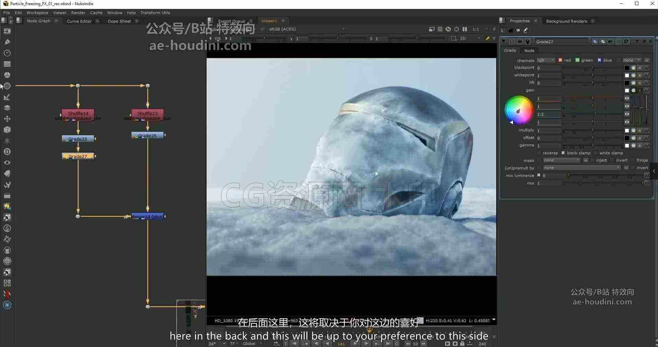Open the Views eye toolbar menu
The image size is (658, 347).
7,163
